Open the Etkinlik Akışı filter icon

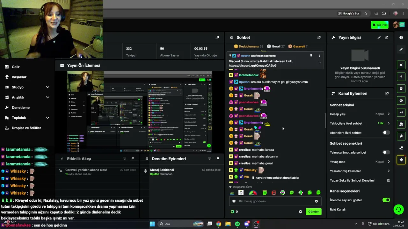click(x=125, y=159)
